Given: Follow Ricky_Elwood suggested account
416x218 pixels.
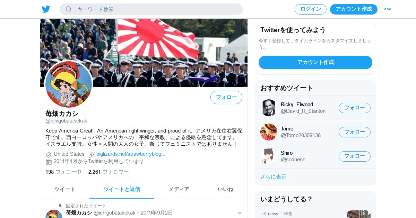Looking at the screenshot, I should point(355,108).
